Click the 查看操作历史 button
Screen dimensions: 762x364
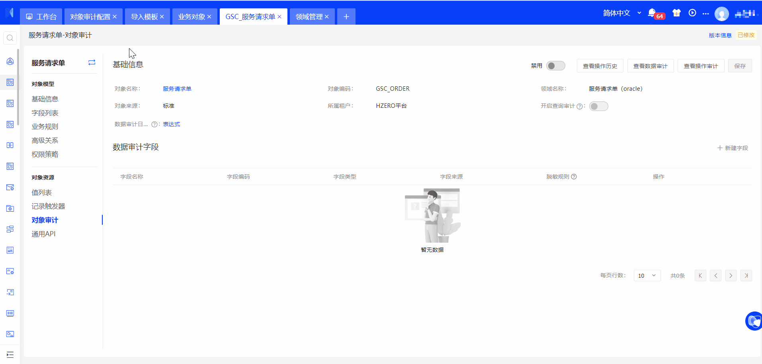(x=600, y=66)
